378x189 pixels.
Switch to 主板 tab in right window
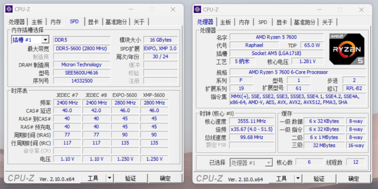pos(226,22)
